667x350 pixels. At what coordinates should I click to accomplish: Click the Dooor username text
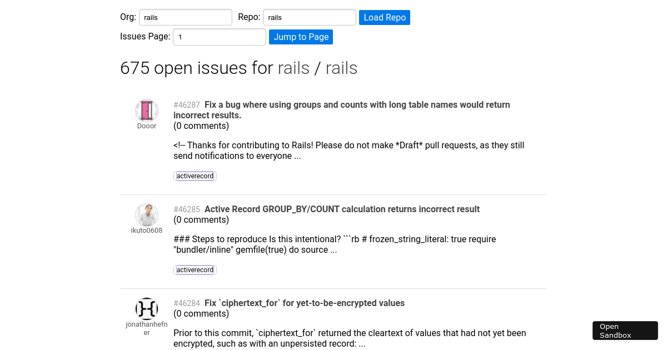coord(146,126)
